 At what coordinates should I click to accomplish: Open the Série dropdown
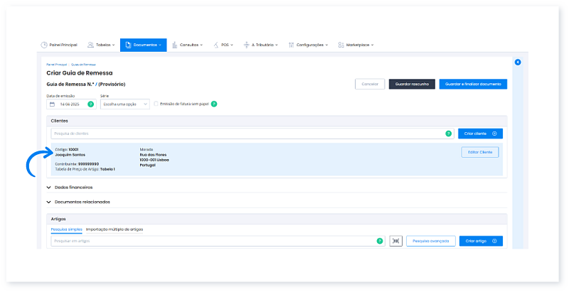coord(124,104)
